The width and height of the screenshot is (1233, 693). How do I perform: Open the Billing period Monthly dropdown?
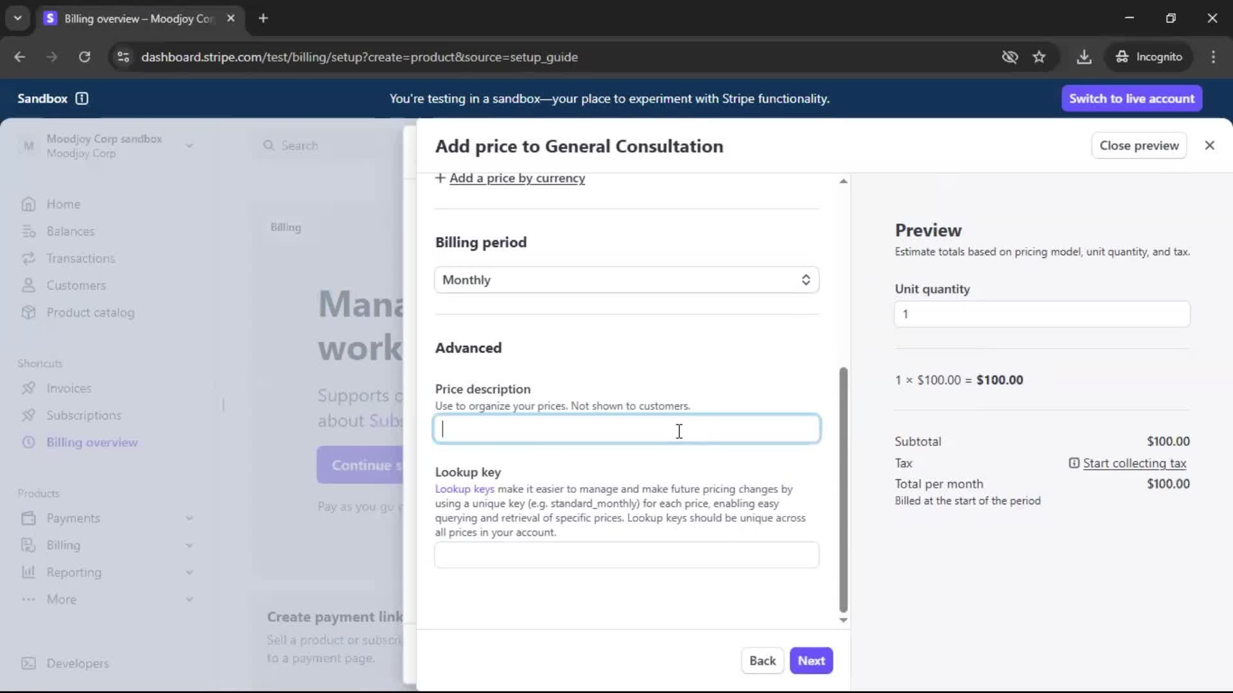tap(626, 280)
